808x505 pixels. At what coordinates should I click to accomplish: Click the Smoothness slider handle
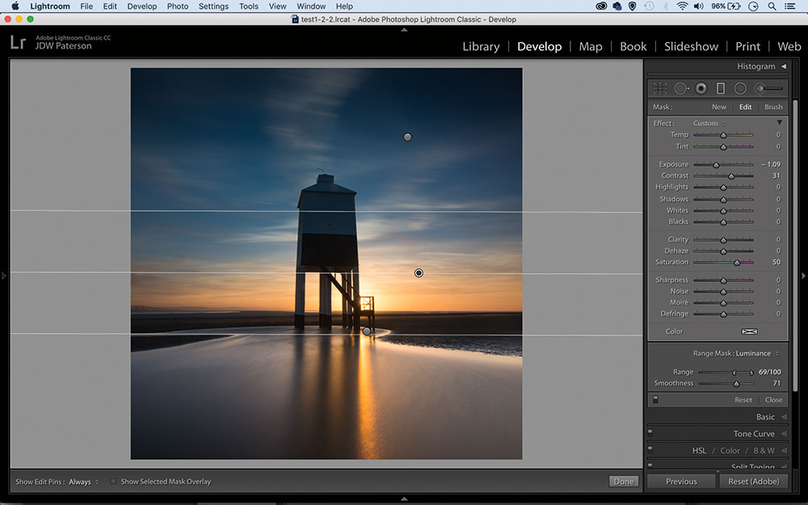(736, 384)
